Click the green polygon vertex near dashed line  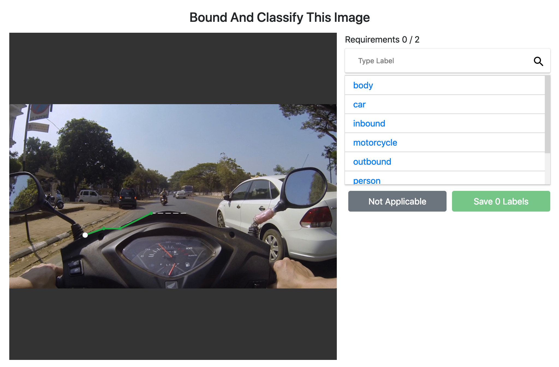click(x=151, y=213)
